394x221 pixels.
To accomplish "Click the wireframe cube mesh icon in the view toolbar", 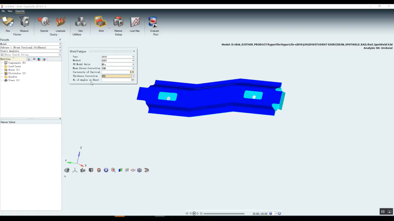I will click(x=140, y=170).
